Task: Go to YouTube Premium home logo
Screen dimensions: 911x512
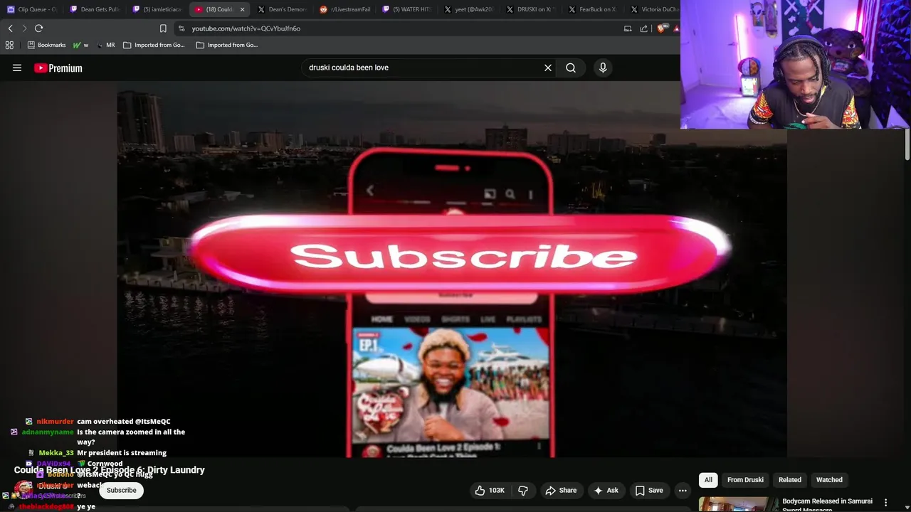Action: pyautogui.click(x=58, y=68)
